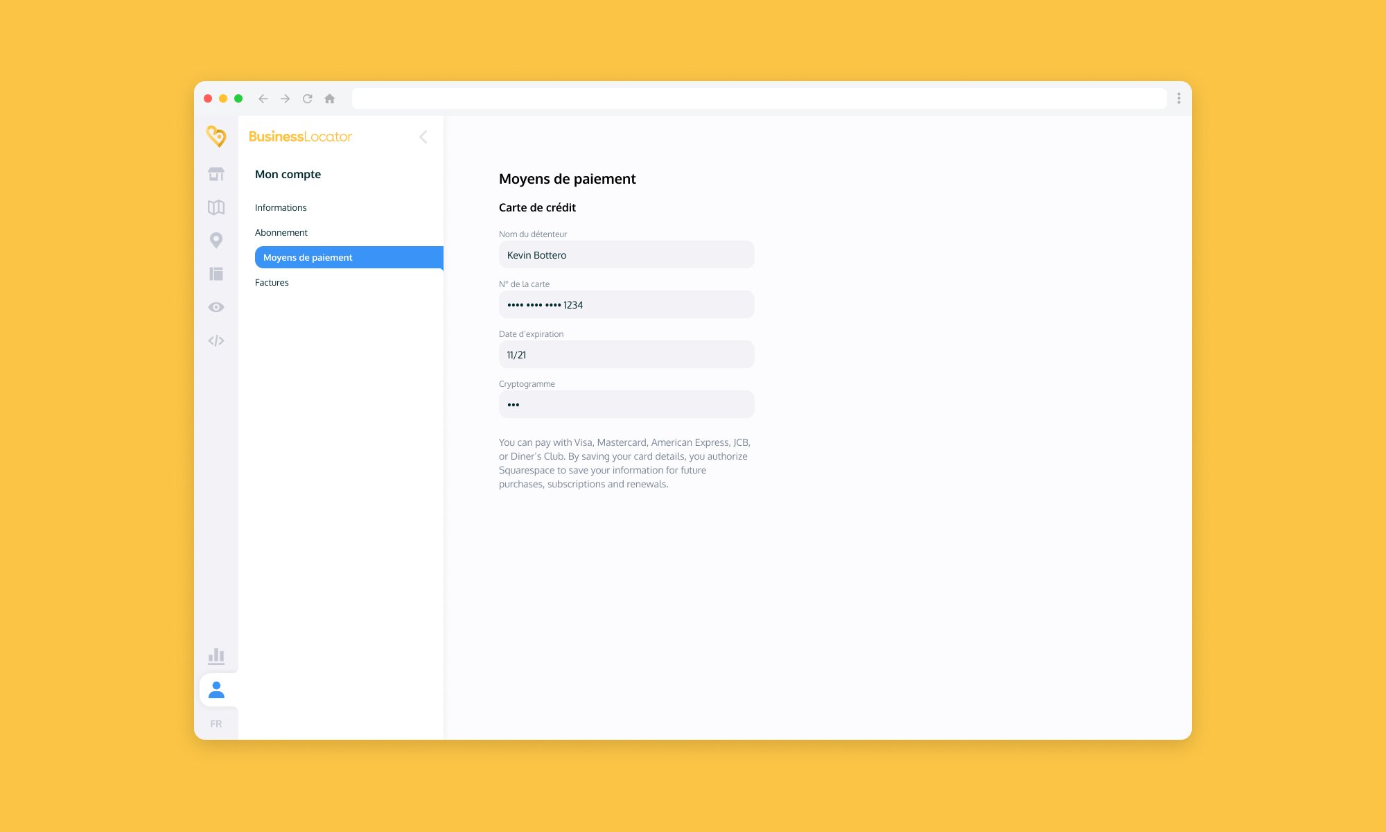This screenshot has height=832, width=1386.
Task: Collapse the side panel with the chevron
Action: [423, 137]
